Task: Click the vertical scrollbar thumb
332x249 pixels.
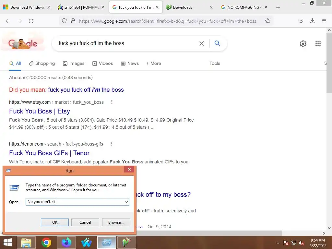Action: [x=329, y=63]
